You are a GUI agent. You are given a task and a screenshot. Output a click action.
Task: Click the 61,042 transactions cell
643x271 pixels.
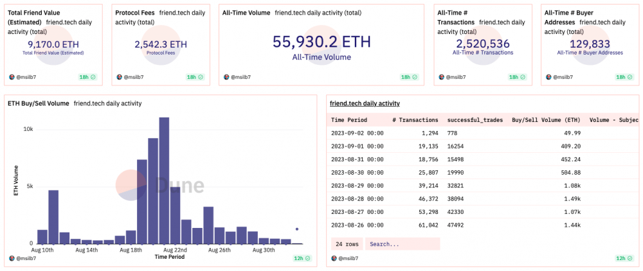[x=428, y=225]
